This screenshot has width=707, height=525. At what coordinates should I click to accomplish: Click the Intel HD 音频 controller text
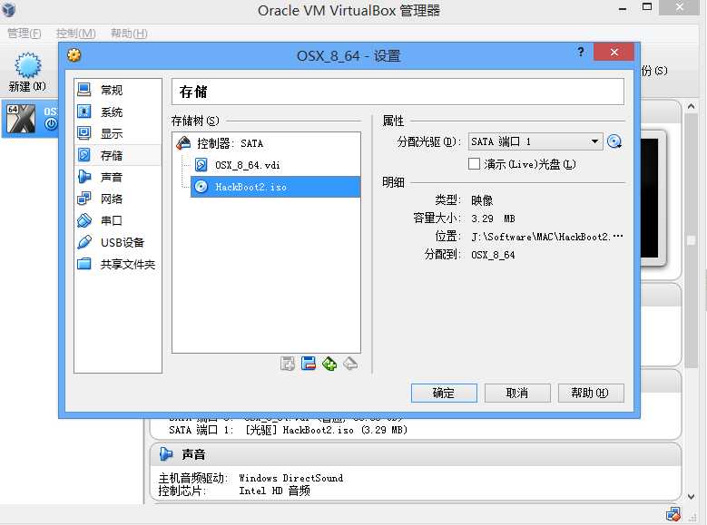pos(274,491)
